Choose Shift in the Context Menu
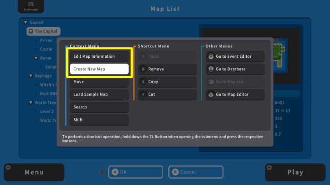 (99, 120)
